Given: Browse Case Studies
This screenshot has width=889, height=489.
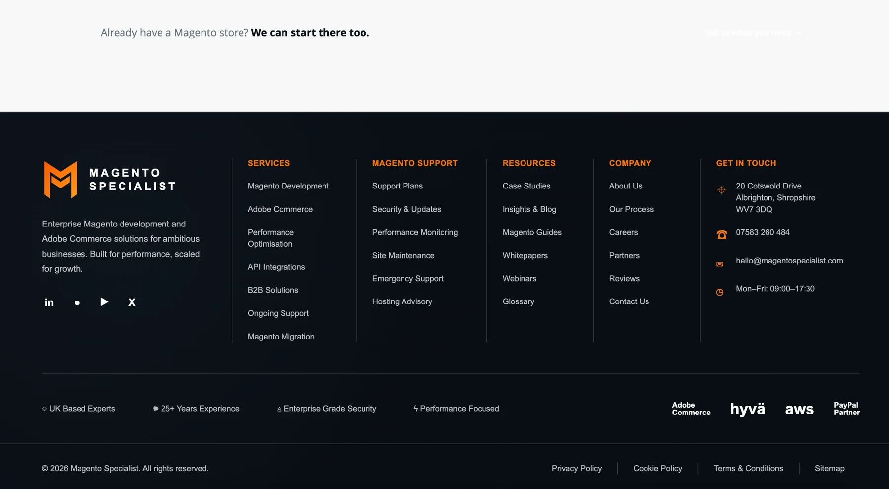Looking at the screenshot, I should [526, 186].
